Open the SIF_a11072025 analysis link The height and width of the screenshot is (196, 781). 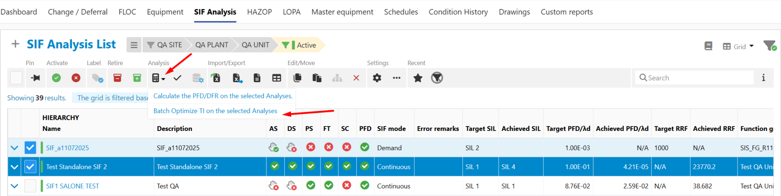(68, 148)
